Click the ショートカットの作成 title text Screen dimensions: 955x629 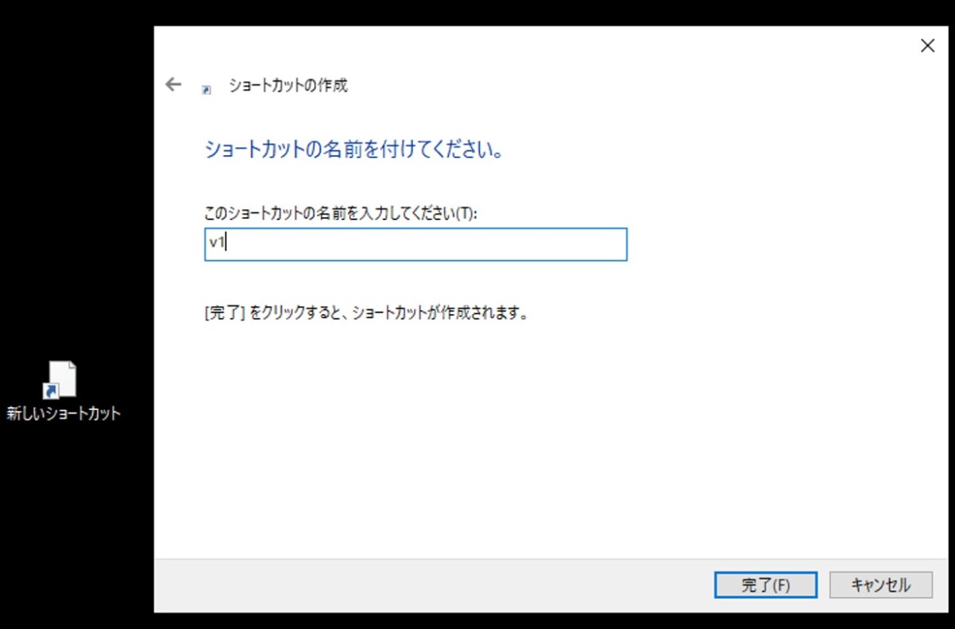tap(288, 85)
